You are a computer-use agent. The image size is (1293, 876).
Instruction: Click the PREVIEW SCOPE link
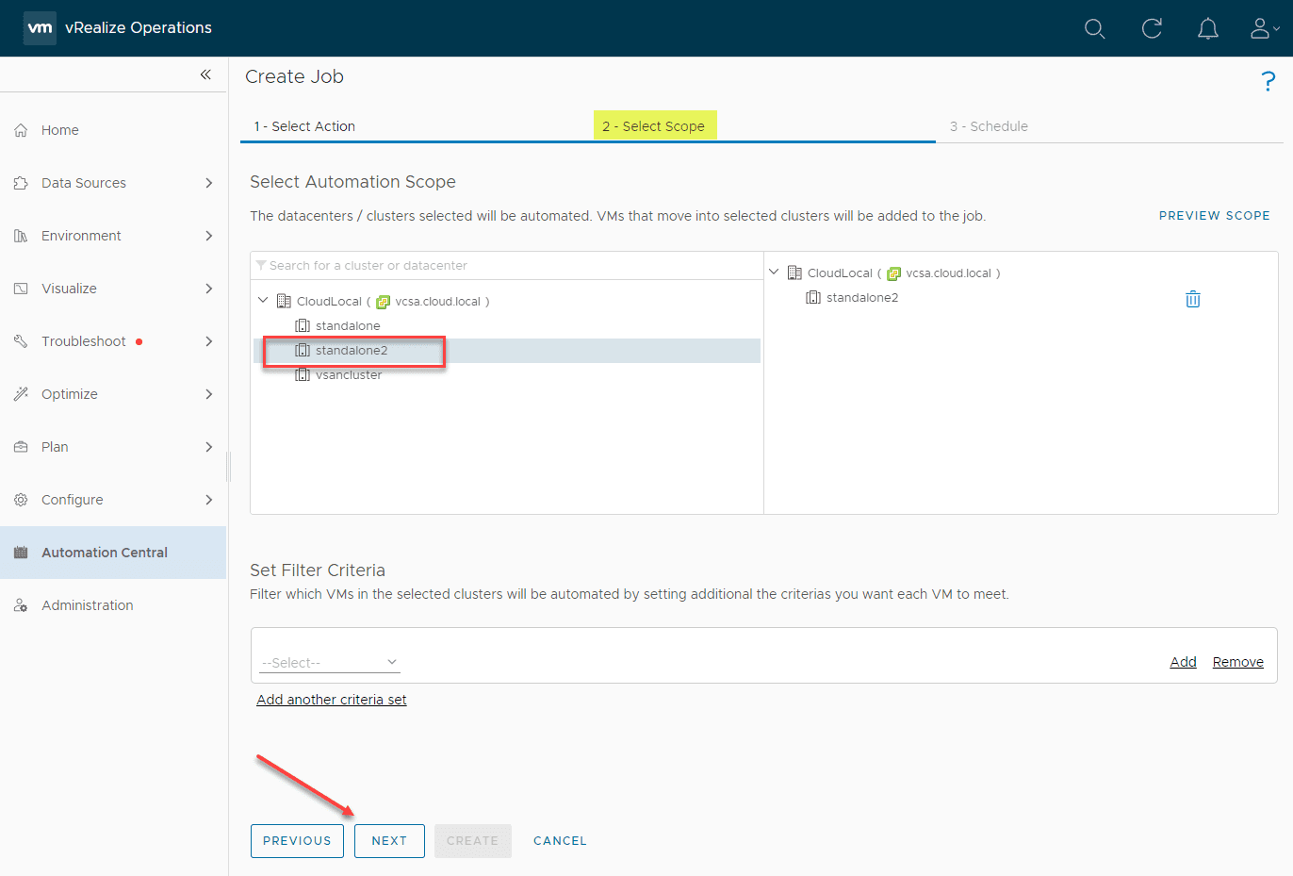[1214, 216]
